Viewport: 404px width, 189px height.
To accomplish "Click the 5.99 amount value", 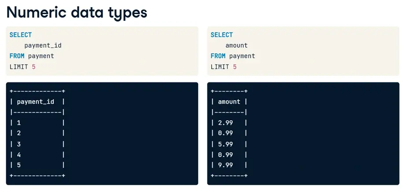I will click(x=225, y=144).
